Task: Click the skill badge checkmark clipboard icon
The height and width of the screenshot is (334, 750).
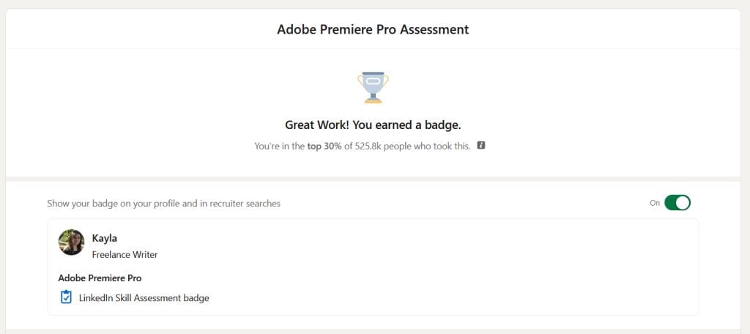Action: 66,297
